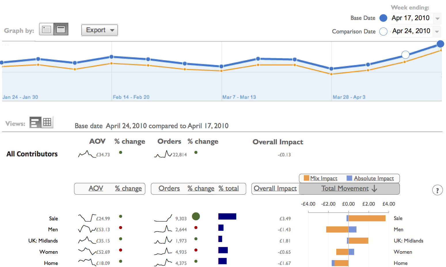The image size is (446, 267).
Task: Click the Men AOV sparkline
Action: [x=87, y=229]
